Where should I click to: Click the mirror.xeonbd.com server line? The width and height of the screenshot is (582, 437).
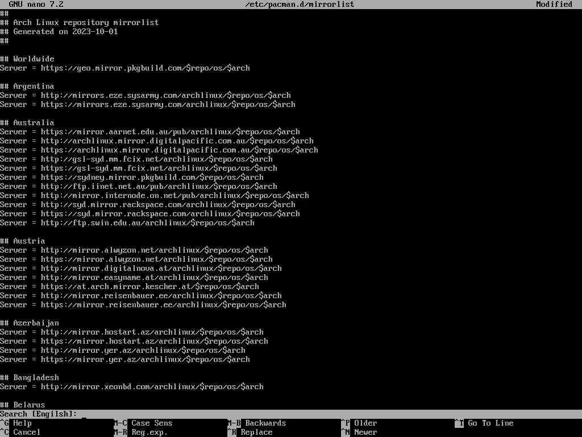coord(132,386)
